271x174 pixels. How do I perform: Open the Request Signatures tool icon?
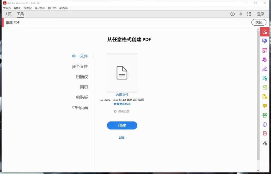point(265,60)
